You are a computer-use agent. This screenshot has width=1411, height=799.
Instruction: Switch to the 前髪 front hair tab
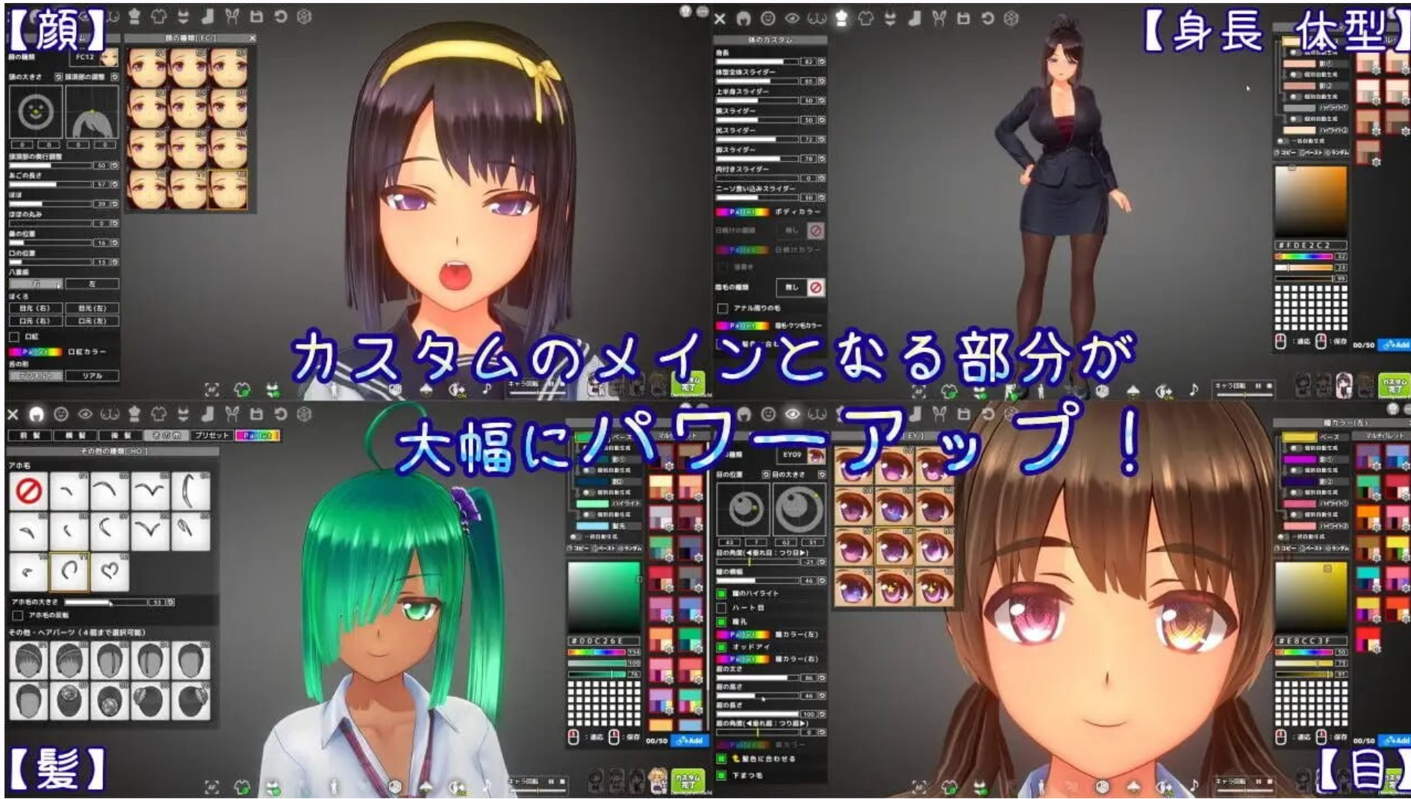[30, 436]
